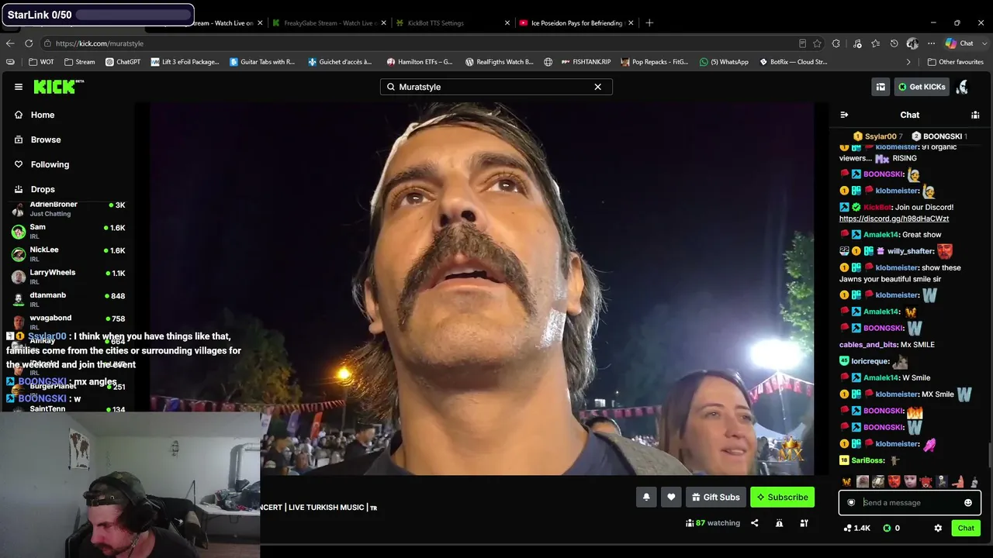The width and height of the screenshot is (993, 558).
Task: Show more bookmarks with chevron
Action: [908, 62]
